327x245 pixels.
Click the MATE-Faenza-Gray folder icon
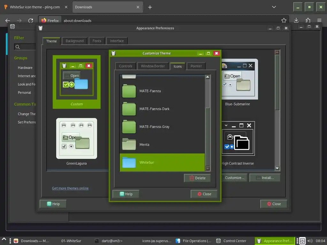pyautogui.click(x=129, y=127)
